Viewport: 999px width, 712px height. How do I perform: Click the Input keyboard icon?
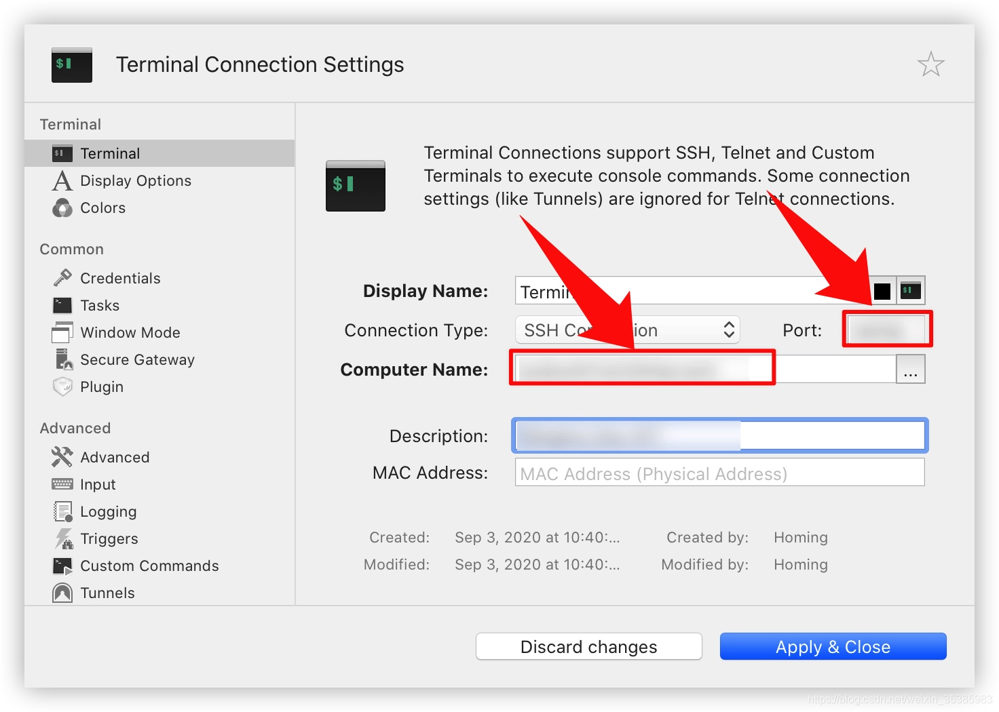[62, 484]
